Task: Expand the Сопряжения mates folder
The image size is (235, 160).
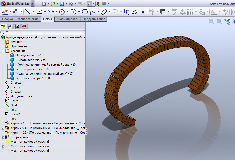Action: [x=3, y=137]
